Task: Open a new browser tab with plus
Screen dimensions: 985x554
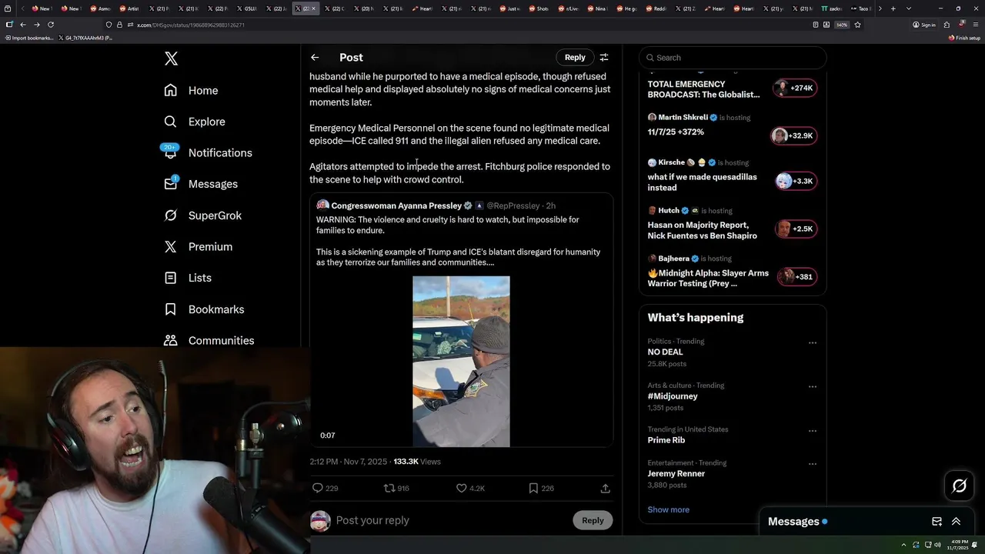Action: pyautogui.click(x=893, y=8)
